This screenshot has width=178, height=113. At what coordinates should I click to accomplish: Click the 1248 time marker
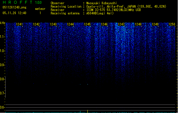(138, 24)
